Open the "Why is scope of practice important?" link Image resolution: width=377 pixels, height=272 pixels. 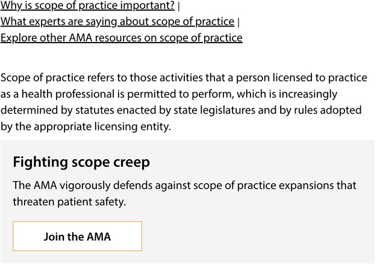click(x=87, y=5)
